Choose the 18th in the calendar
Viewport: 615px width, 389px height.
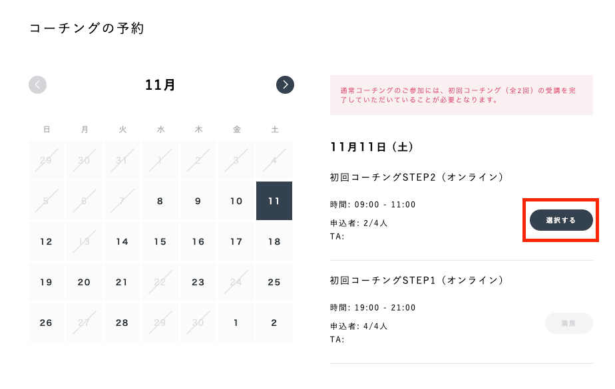pyautogui.click(x=274, y=241)
